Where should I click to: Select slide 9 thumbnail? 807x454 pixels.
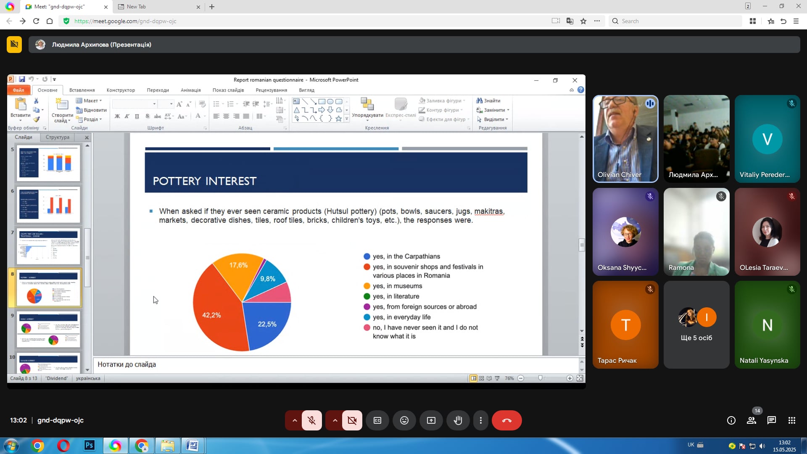pos(48,330)
